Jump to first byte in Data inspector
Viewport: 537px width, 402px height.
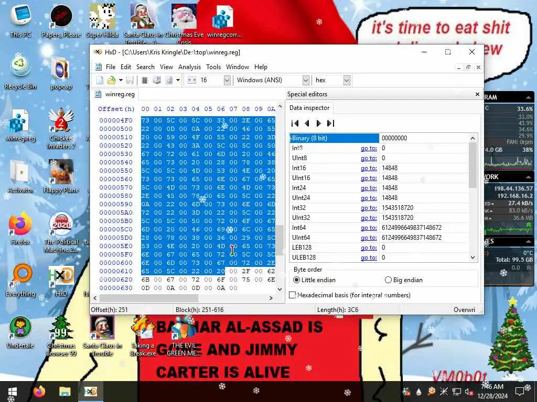pos(295,124)
